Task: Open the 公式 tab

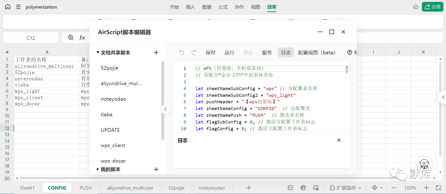Action: point(223,7)
